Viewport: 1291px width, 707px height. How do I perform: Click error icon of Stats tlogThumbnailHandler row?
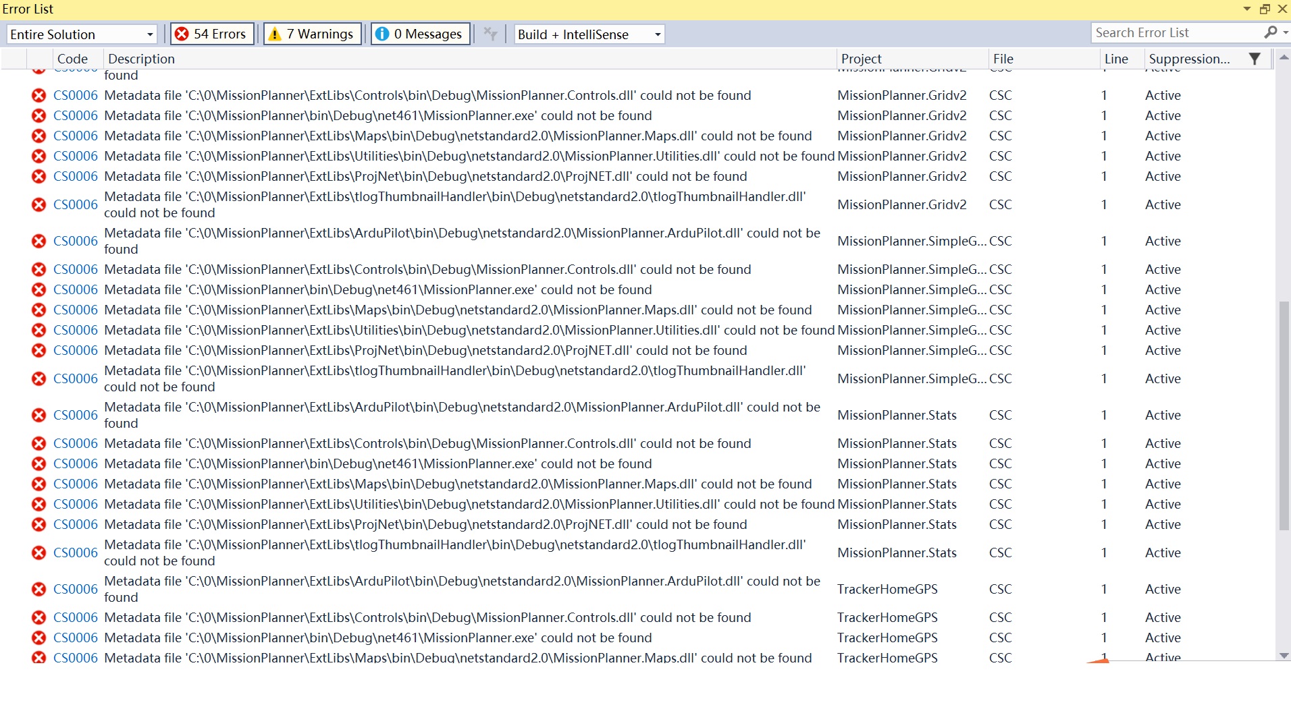[x=39, y=553]
